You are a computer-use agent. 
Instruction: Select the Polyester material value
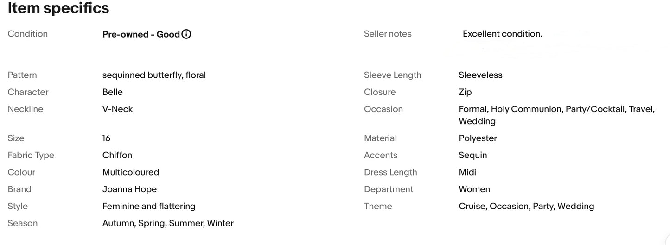coord(478,138)
